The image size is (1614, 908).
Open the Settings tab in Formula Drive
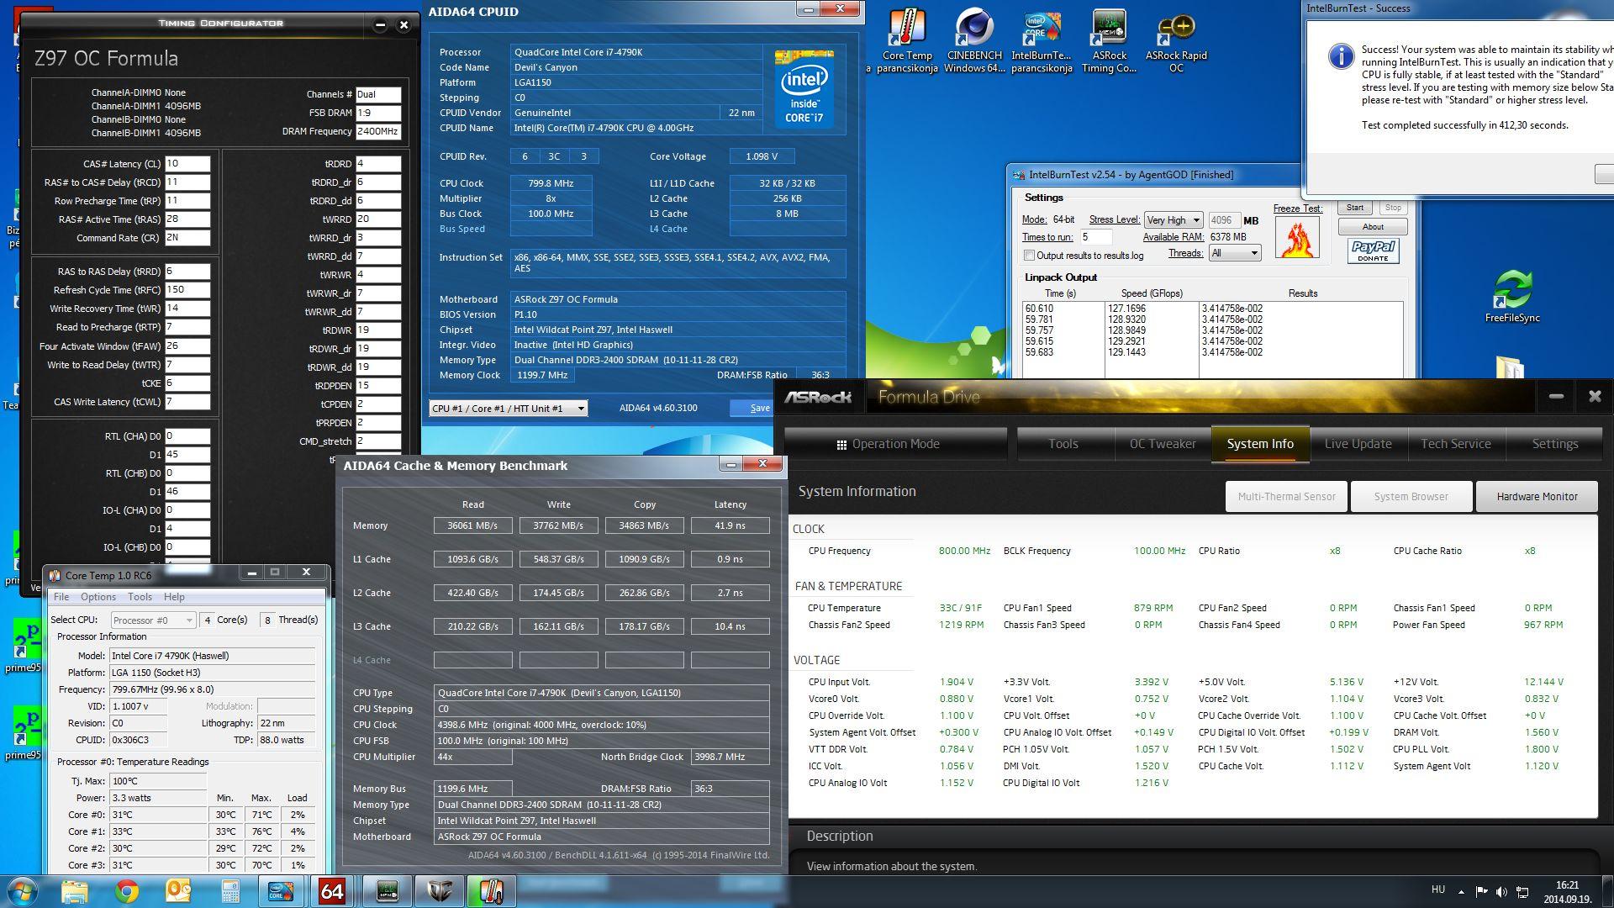(x=1554, y=444)
